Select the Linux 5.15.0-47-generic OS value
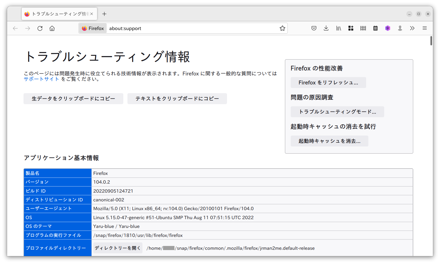Viewport: 440px width, 264px height. pos(173,218)
